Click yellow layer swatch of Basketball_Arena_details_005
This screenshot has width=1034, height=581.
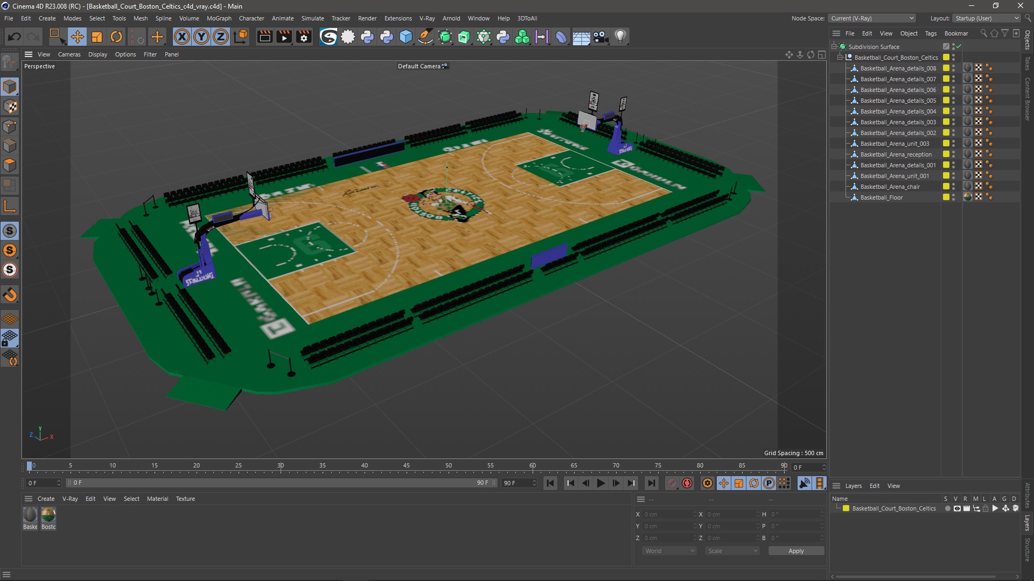[946, 101]
